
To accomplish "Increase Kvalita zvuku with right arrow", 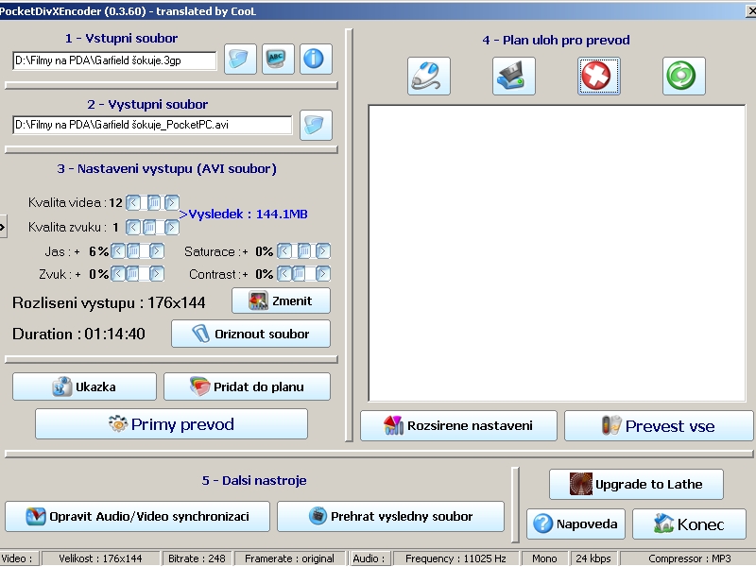I will [x=172, y=227].
